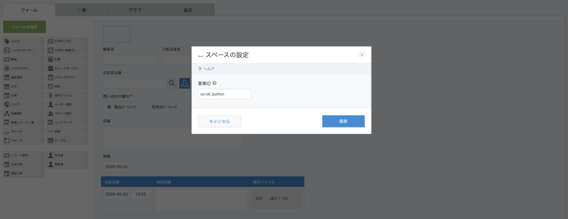Select the 更新者 palette item
This screenshot has width=568, height=219.
pos(67,164)
